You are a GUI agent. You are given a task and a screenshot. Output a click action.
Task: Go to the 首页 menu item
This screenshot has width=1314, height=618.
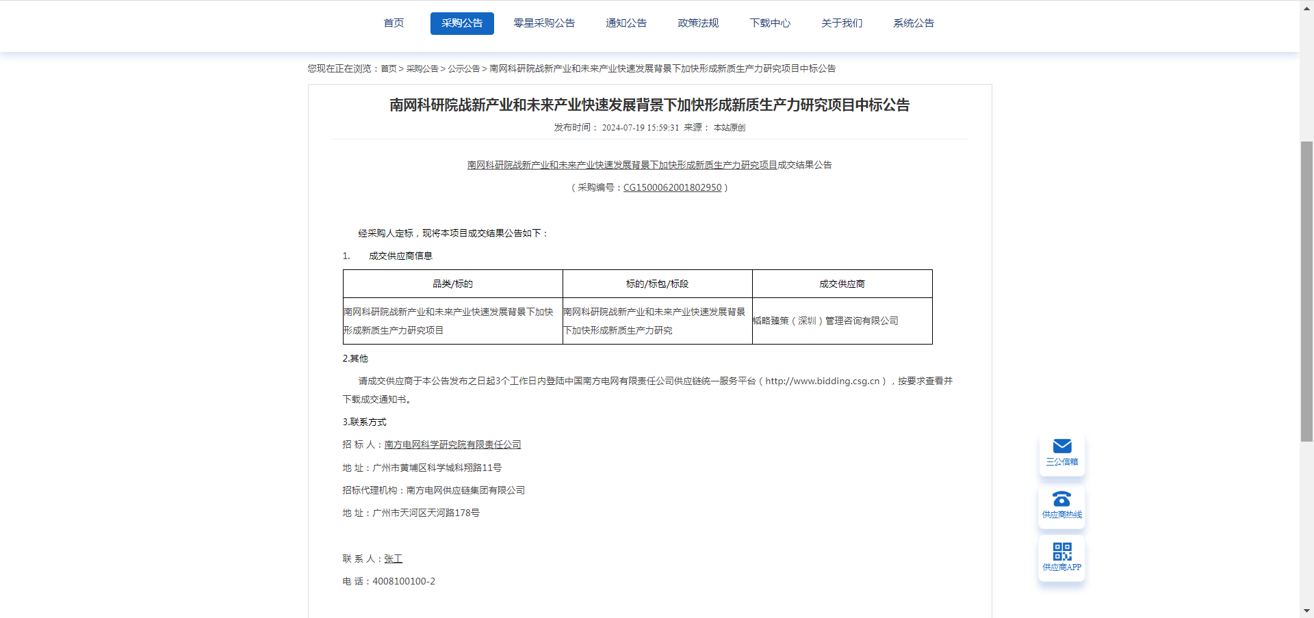(x=394, y=23)
